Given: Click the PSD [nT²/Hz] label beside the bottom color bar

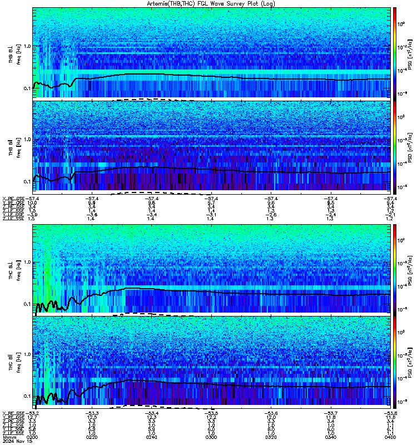Looking at the screenshot, I should coord(411,363).
